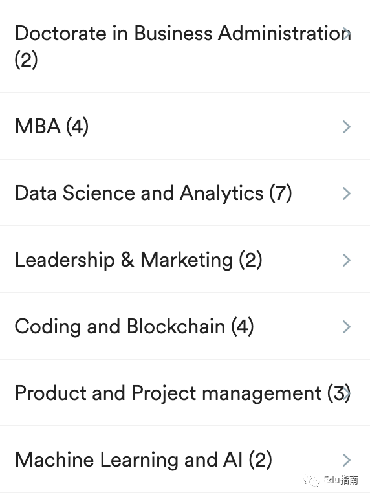Click the Edu指南 watermark text

point(341,480)
